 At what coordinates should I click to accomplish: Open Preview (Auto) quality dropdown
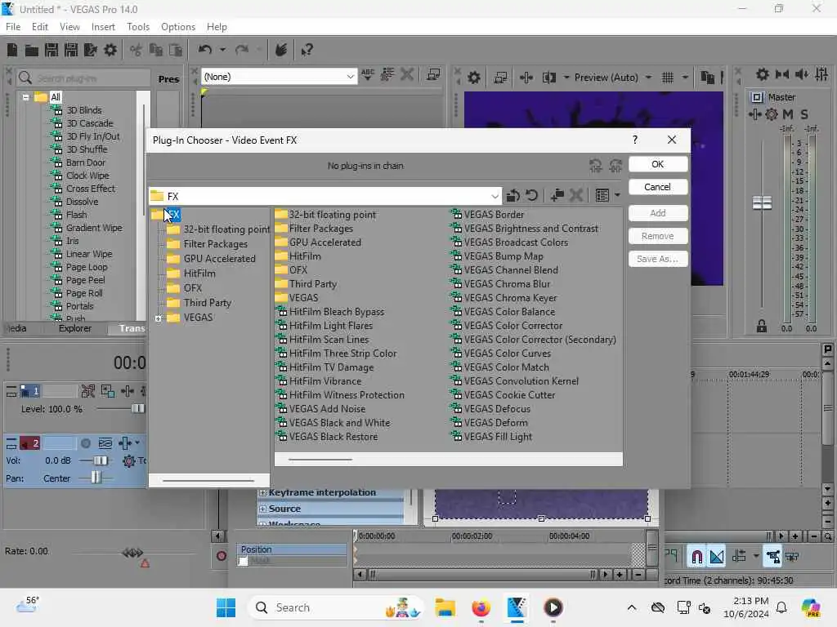tap(648, 78)
